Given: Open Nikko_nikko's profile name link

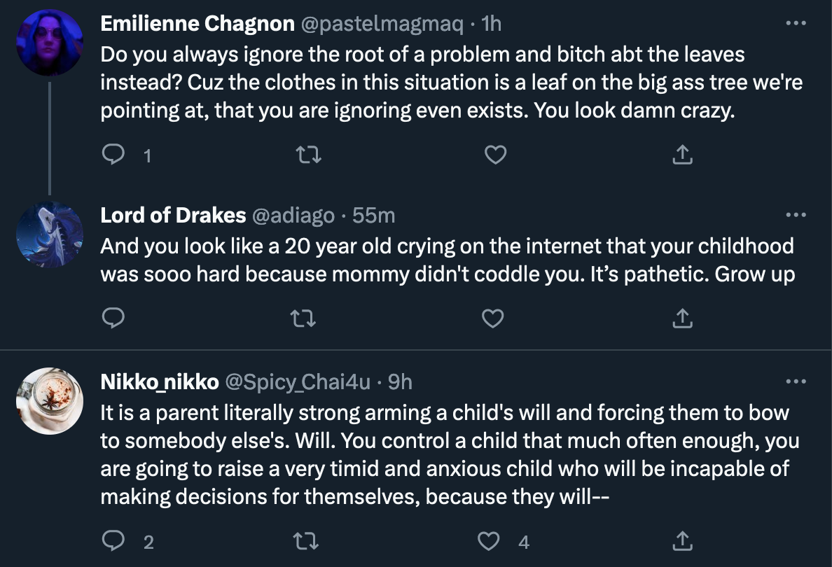Looking at the screenshot, I should [159, 381].
